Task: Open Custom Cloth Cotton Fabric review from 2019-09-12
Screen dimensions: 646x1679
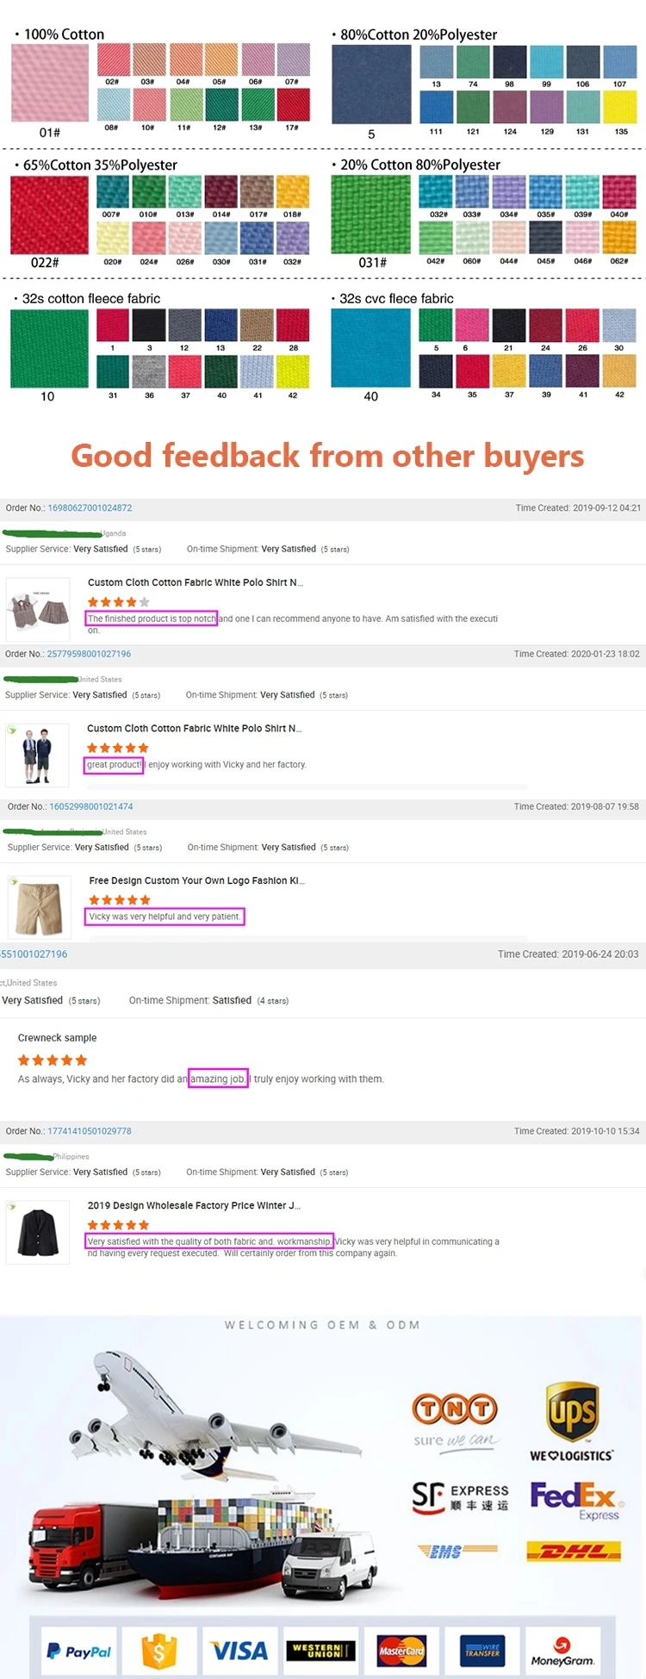Action: point(195,582)
